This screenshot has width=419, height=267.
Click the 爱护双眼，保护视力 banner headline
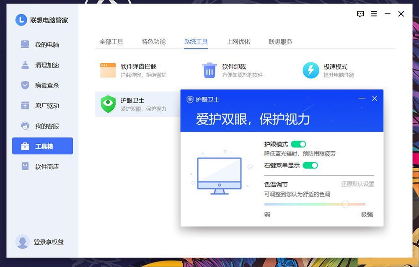click(x=253, y=119)
